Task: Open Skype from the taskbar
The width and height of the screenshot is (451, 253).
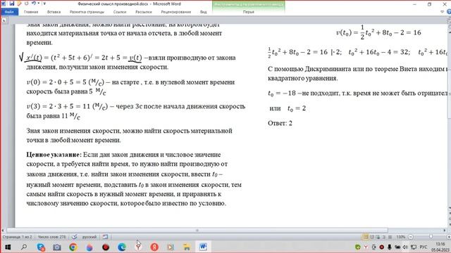Action: (x=41, y=247)
